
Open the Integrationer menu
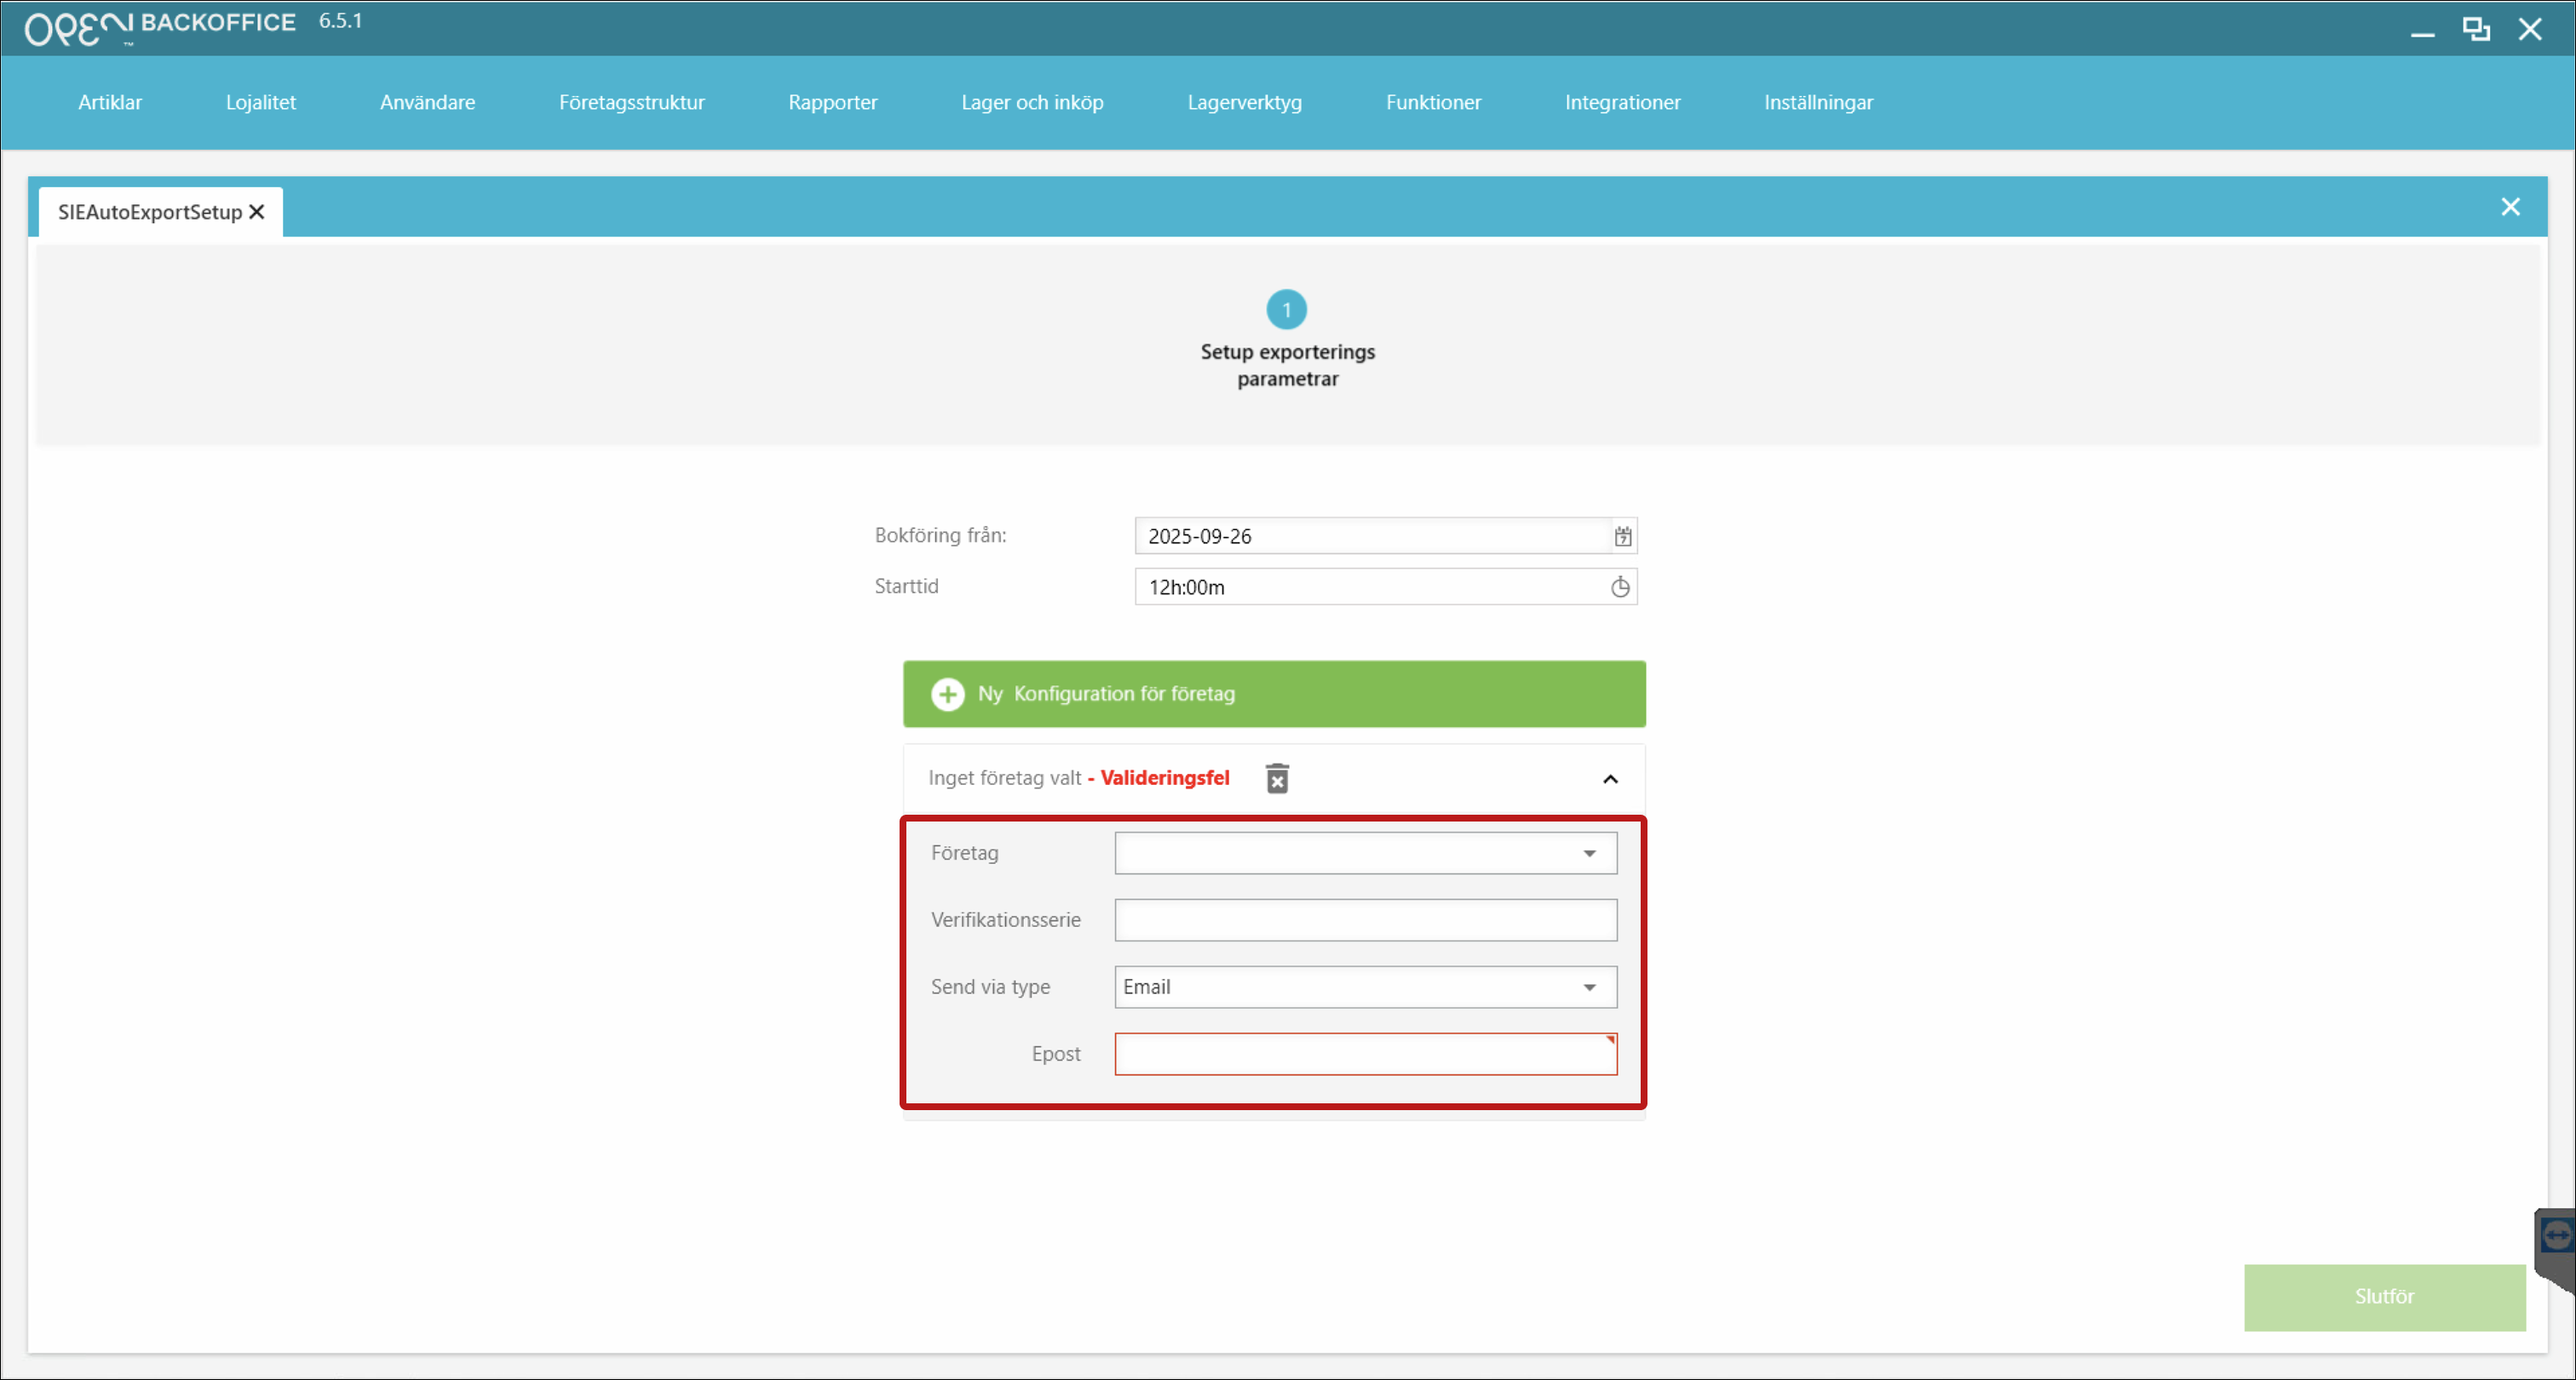tap(1622, 103)
